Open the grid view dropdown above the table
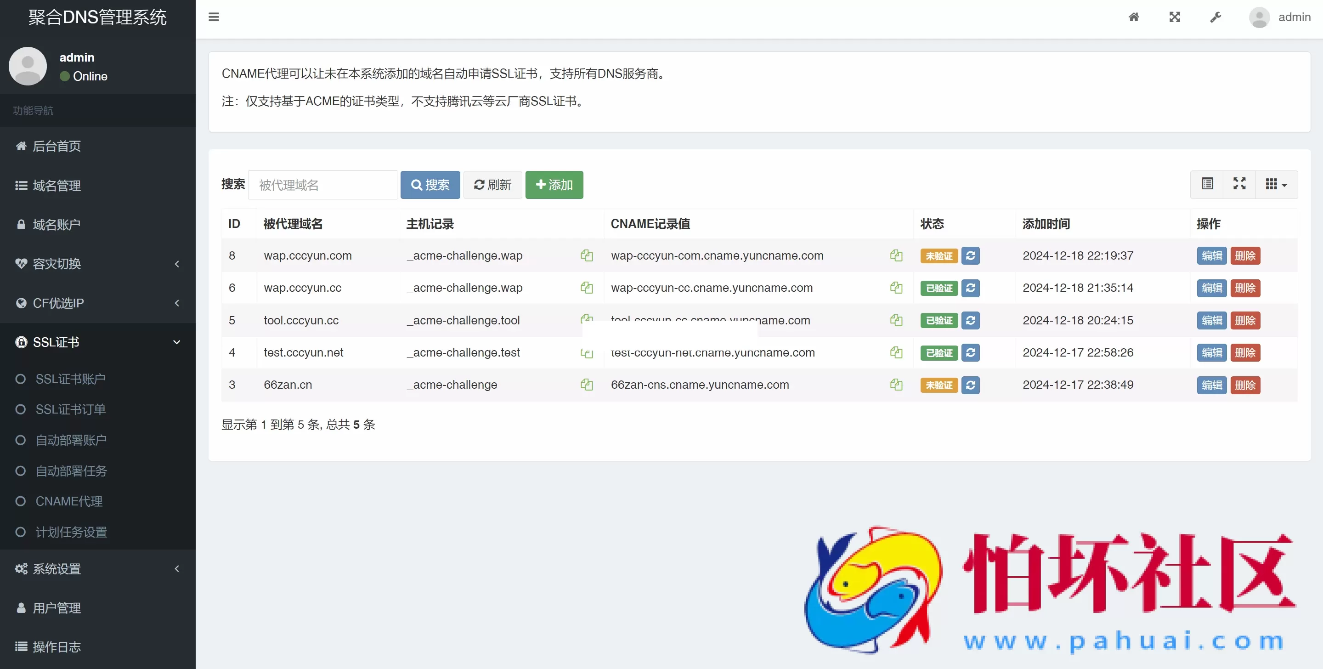The width and height of the screenshot is (1323, 669). click(1277, 184)
